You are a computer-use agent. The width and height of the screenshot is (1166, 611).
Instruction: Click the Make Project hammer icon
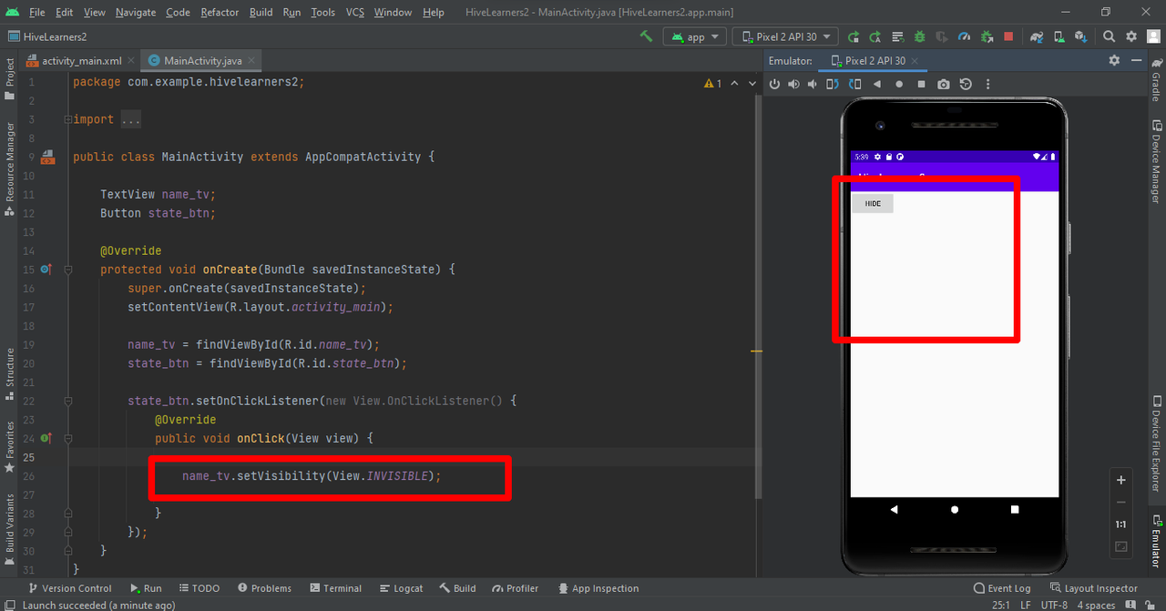[x=646, y=36]
